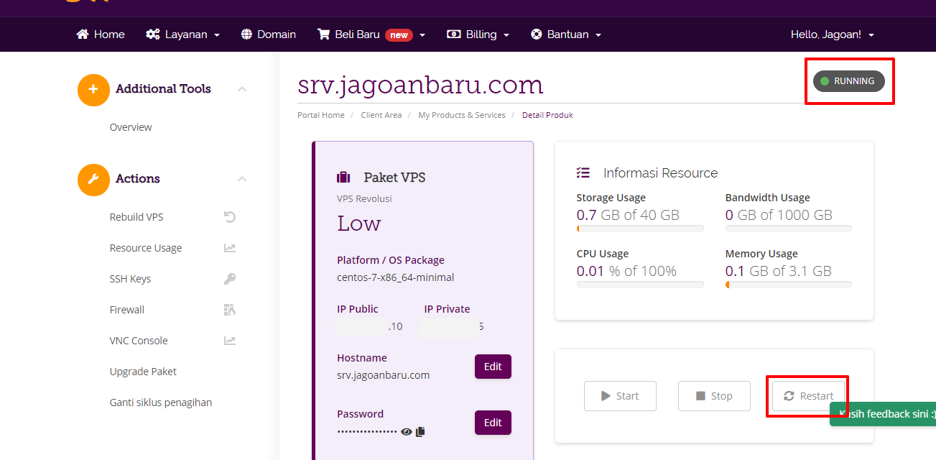Image resolution: width=936 pixels, height=460 pixels.
Task: Open the Bantuan dropdown menu
Action: pyautogui.click(x=565, y=34)
